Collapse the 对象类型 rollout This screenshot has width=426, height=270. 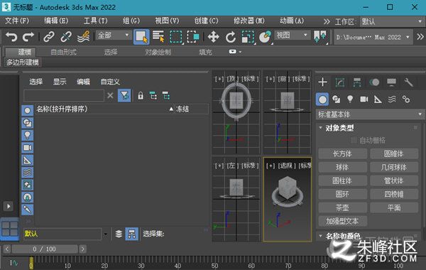(x=321, y=128)
